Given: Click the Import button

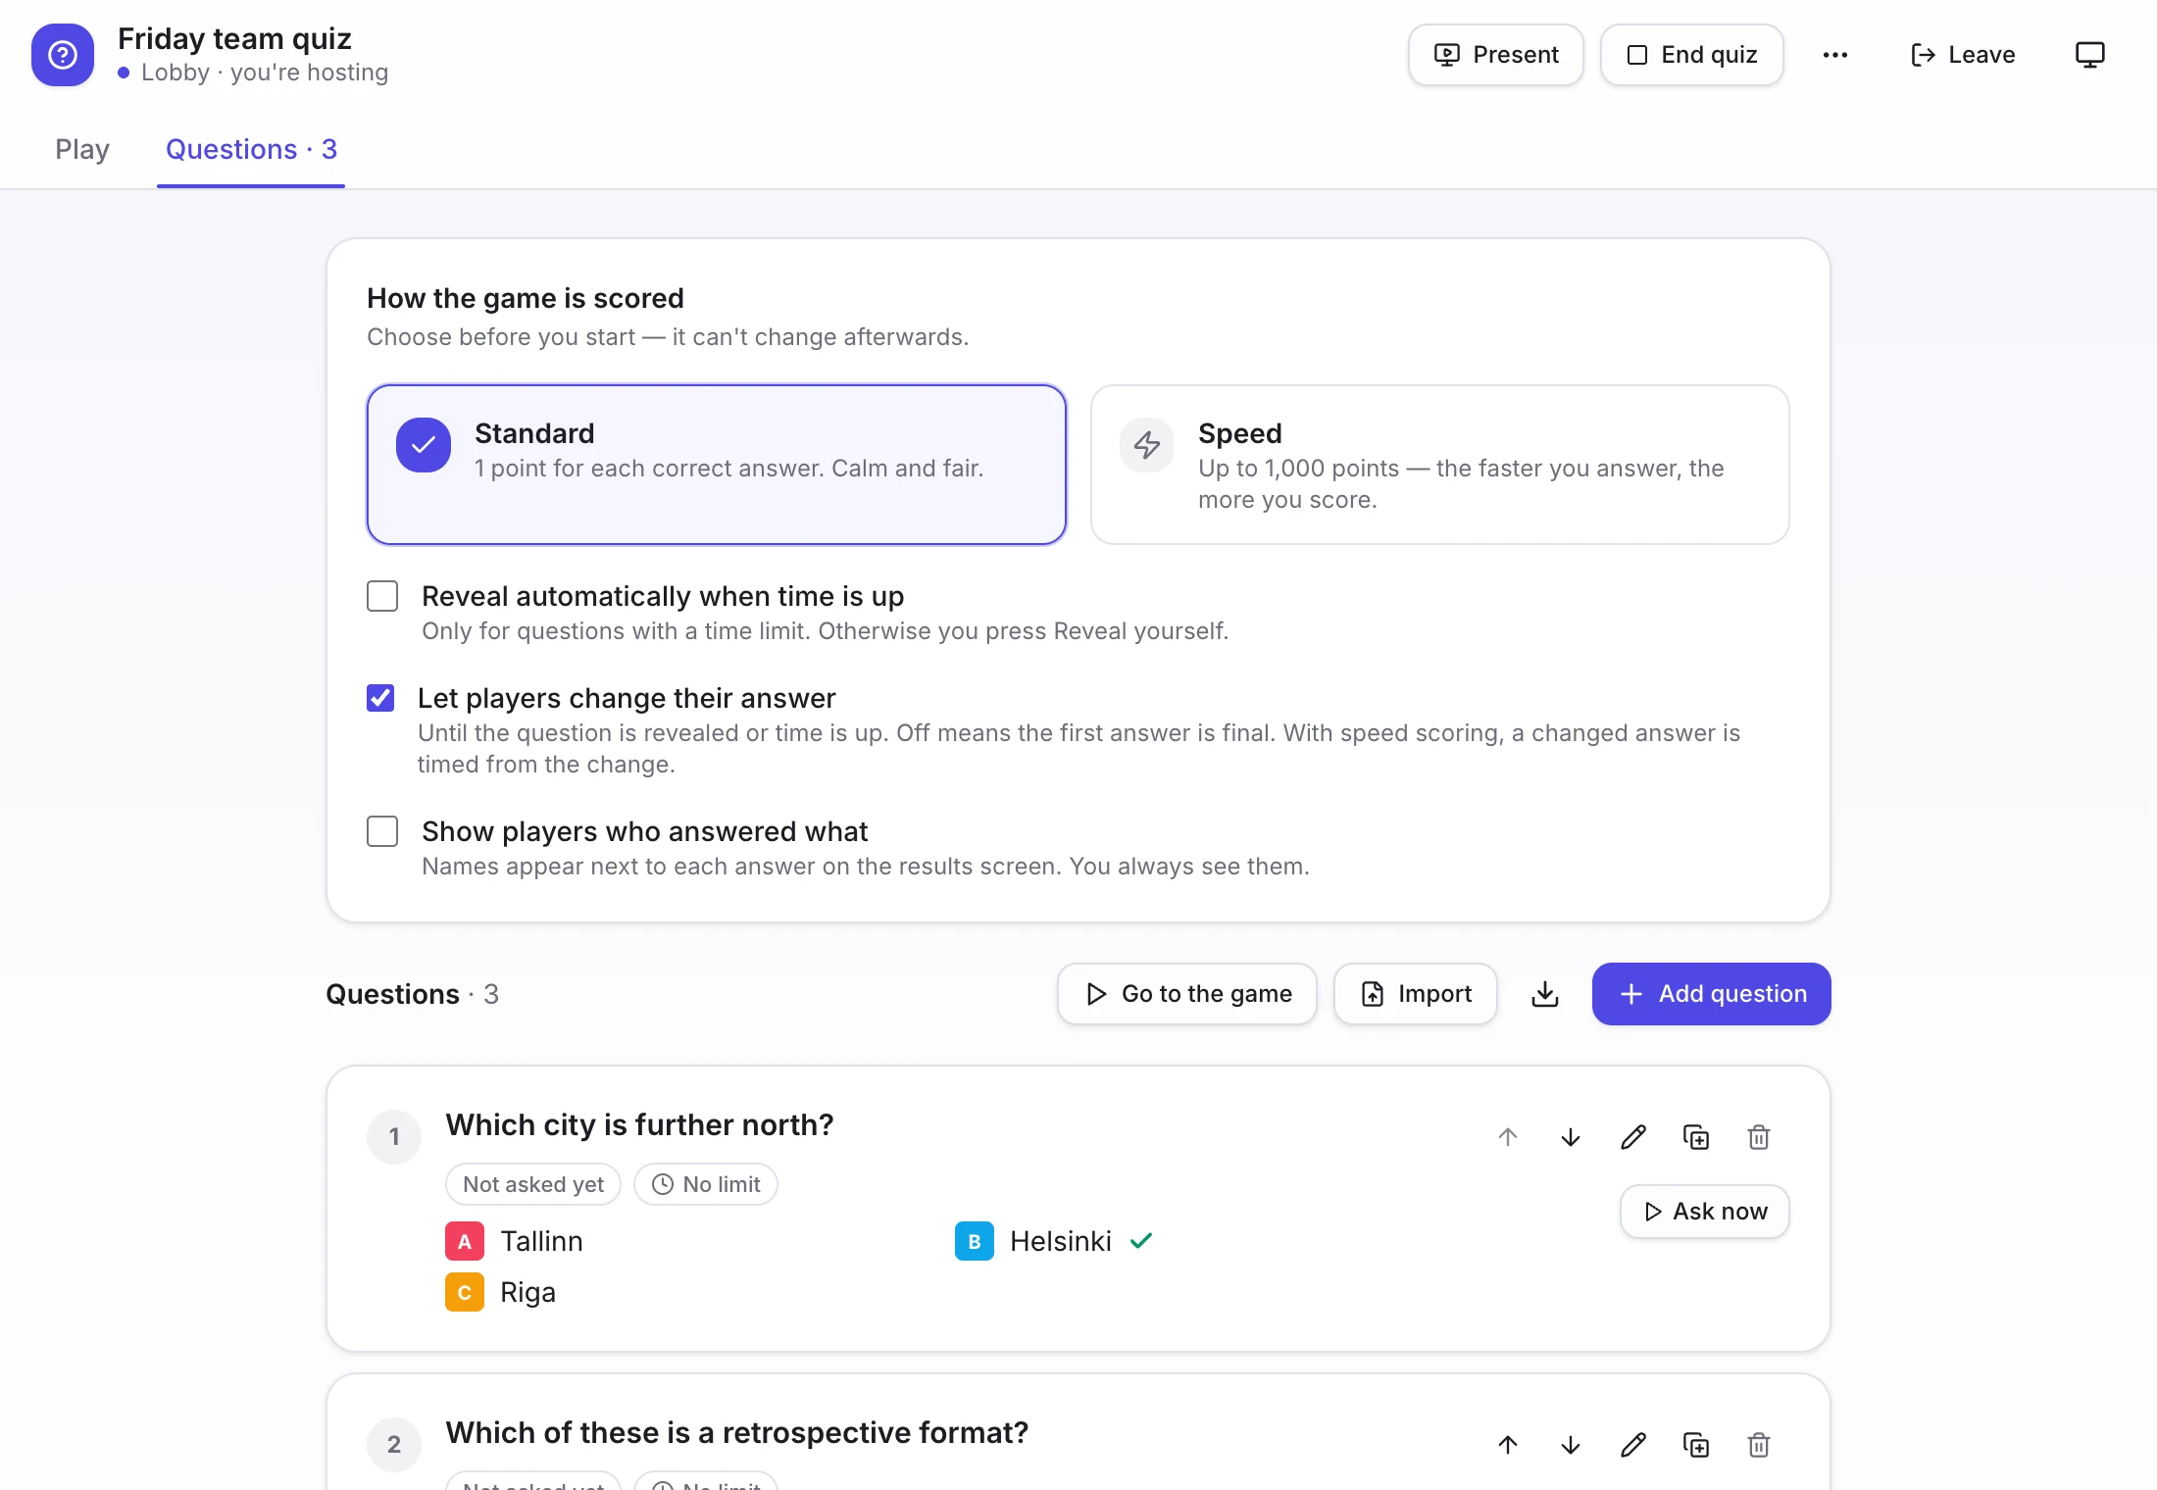Looking at the screenshot, I should (x=1416, y=994).
